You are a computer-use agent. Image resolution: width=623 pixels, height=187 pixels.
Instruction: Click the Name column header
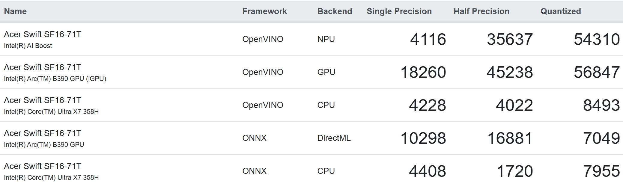pos(15,11)
